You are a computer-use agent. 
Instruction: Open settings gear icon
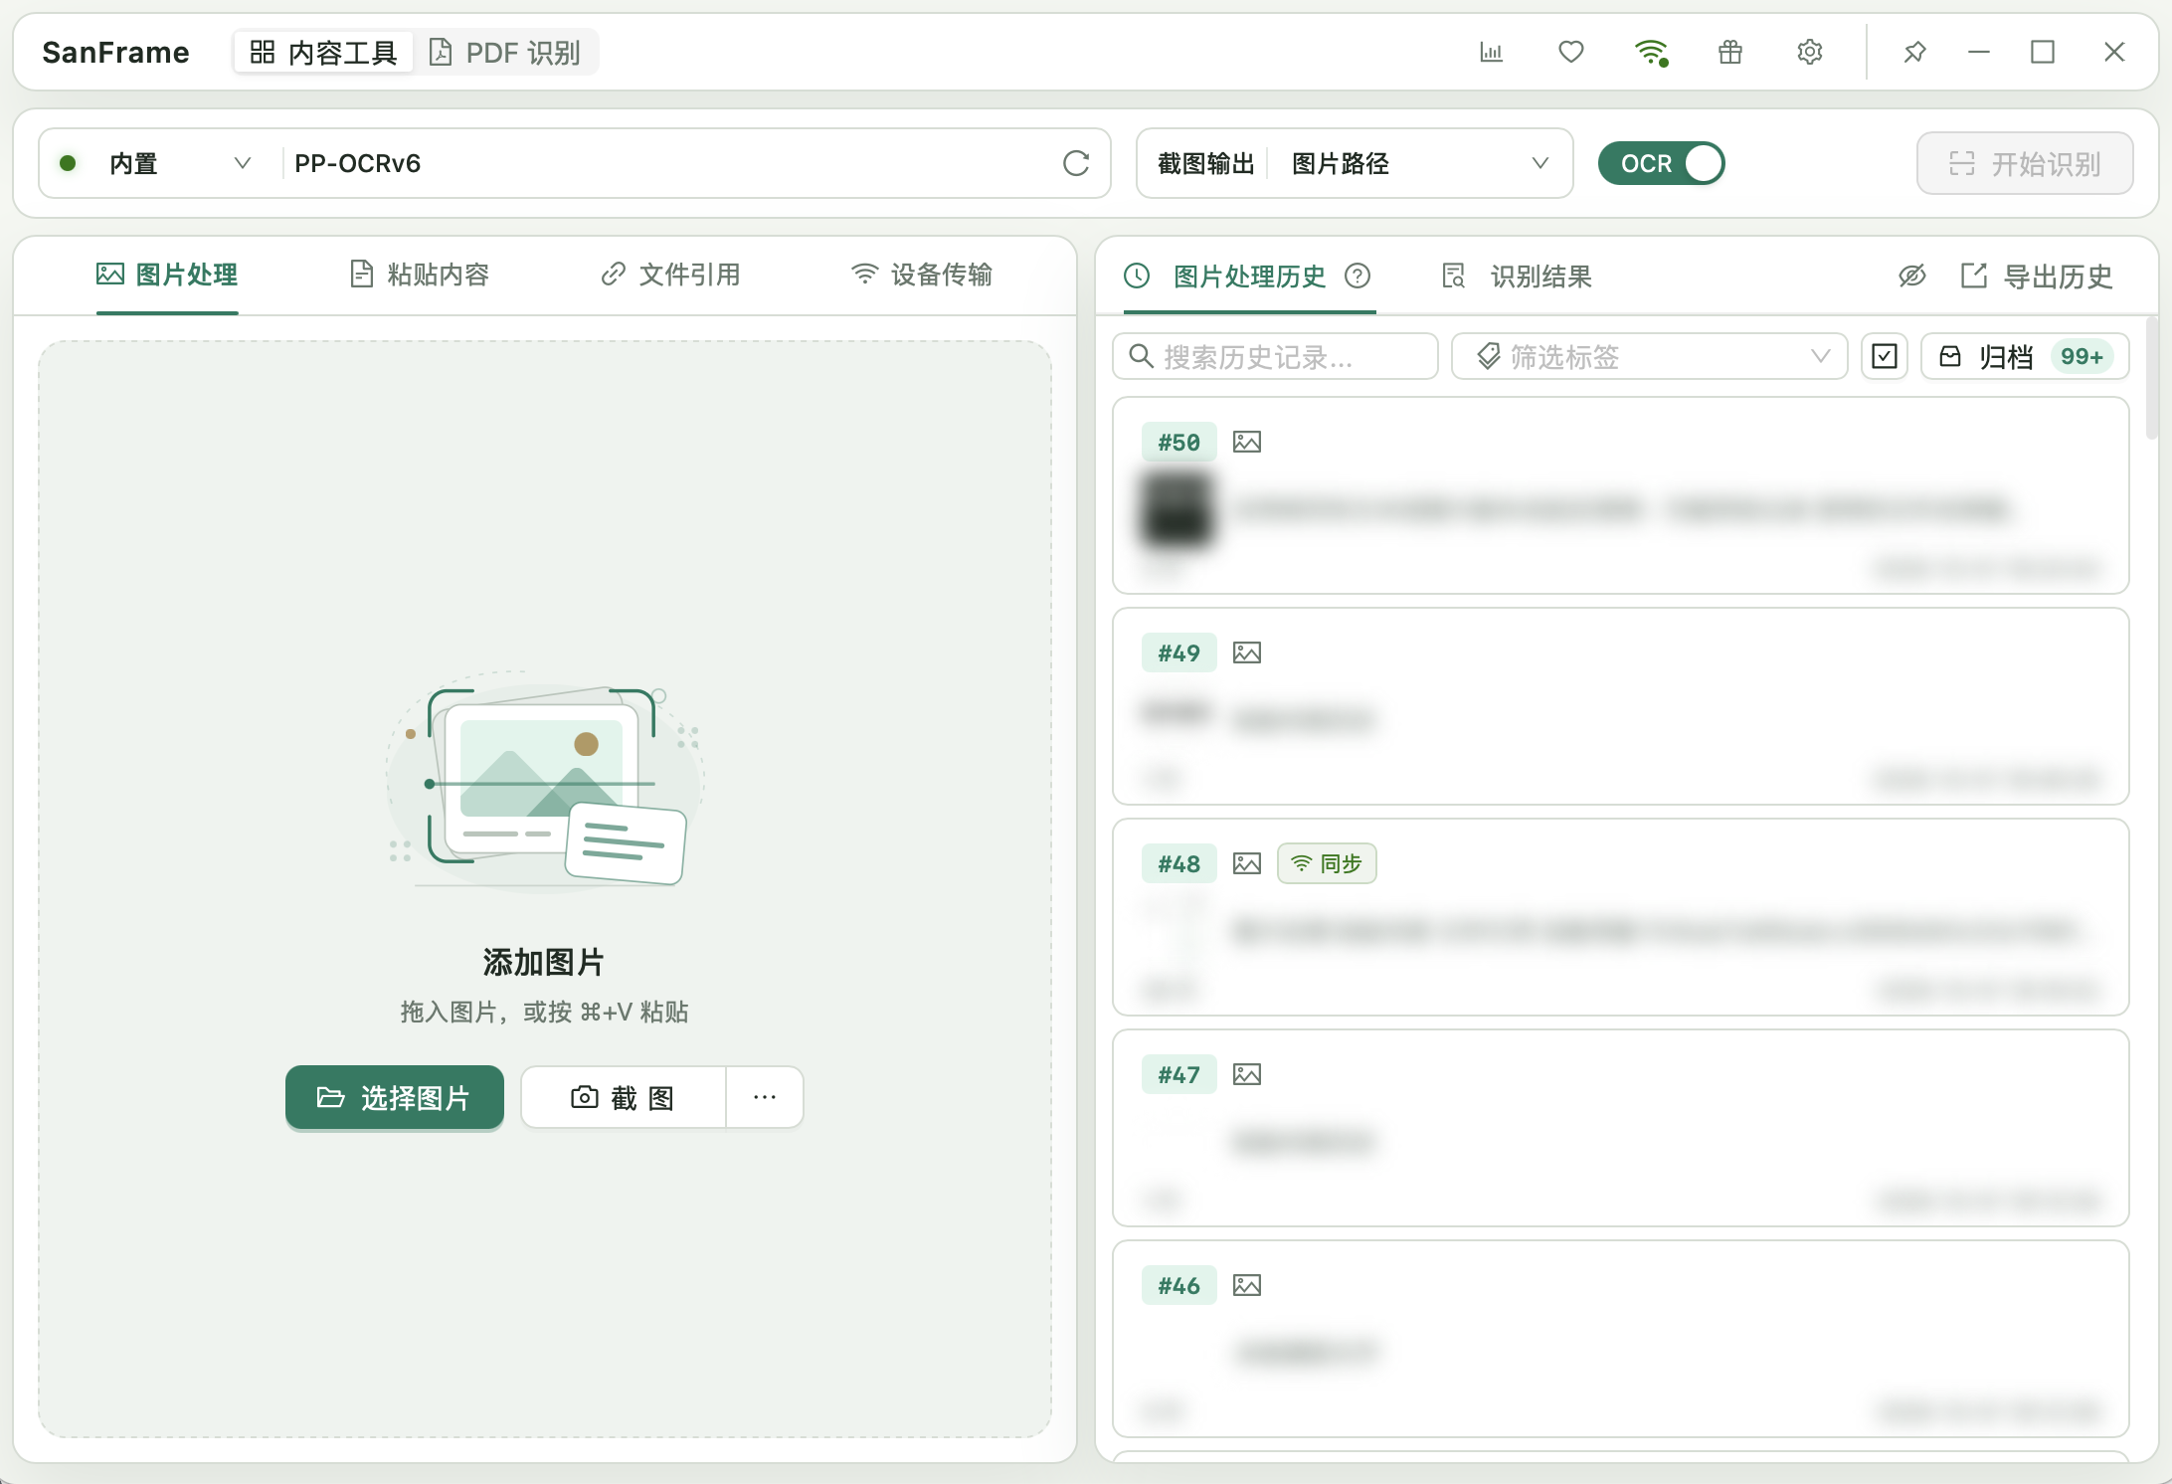point(1810,52)
